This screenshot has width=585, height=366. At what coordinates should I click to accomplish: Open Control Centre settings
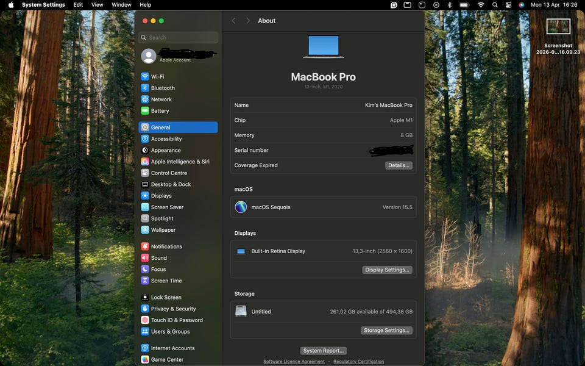[x=178, y=173]
